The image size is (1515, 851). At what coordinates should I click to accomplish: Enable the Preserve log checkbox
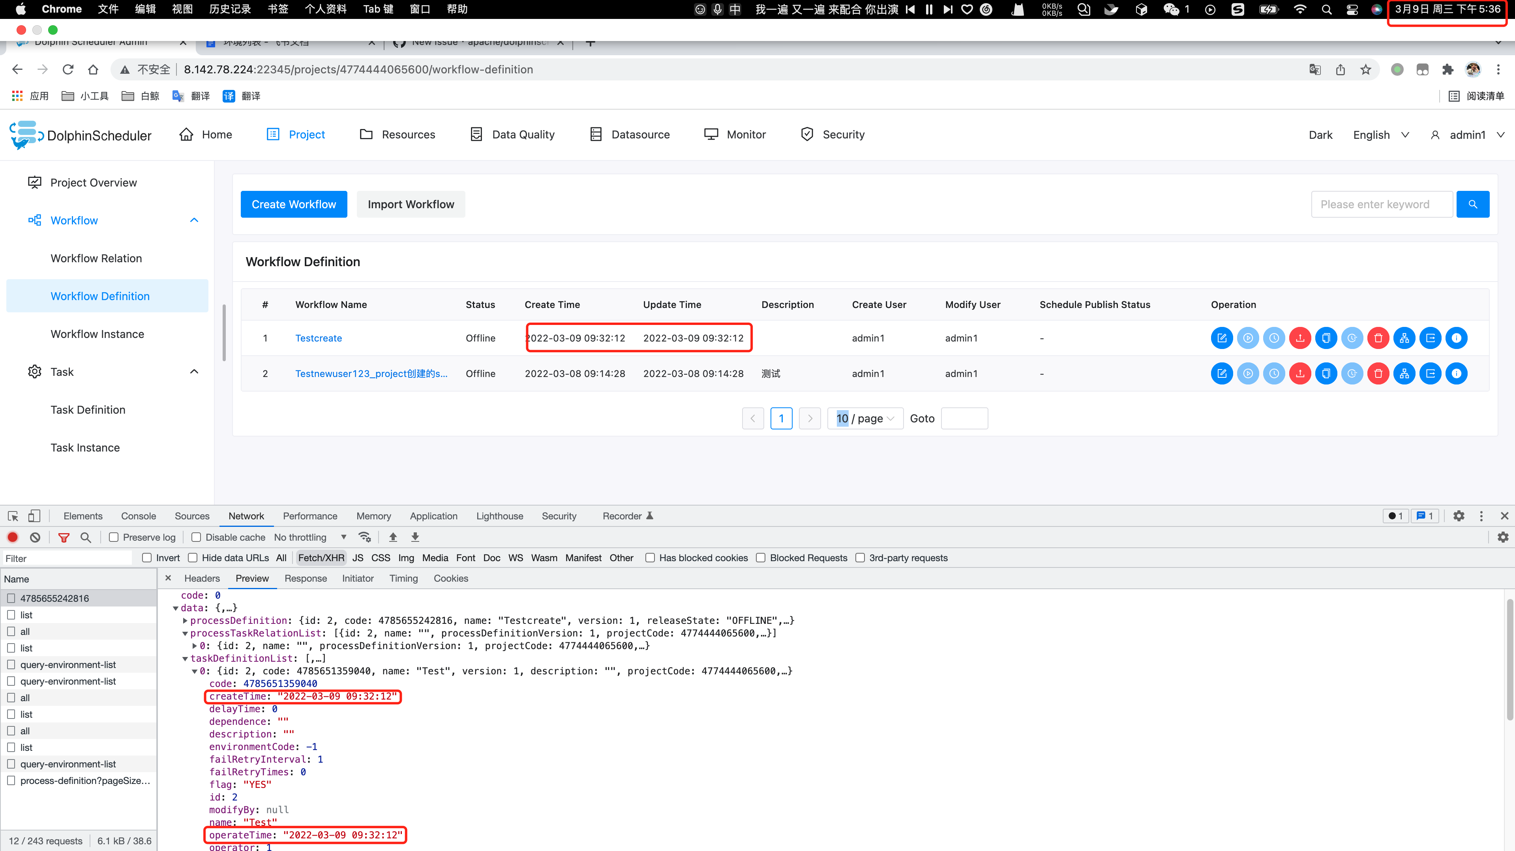click(x=114, y=537)
